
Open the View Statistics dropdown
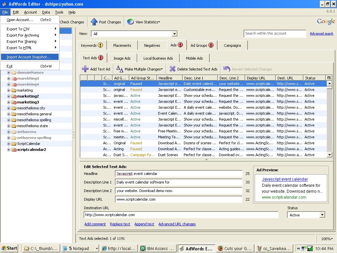coord(159,22)
